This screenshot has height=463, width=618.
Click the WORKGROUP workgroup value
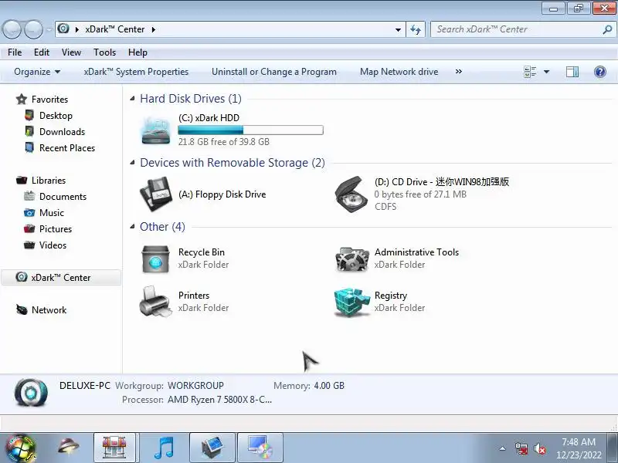tap(195, 385)
